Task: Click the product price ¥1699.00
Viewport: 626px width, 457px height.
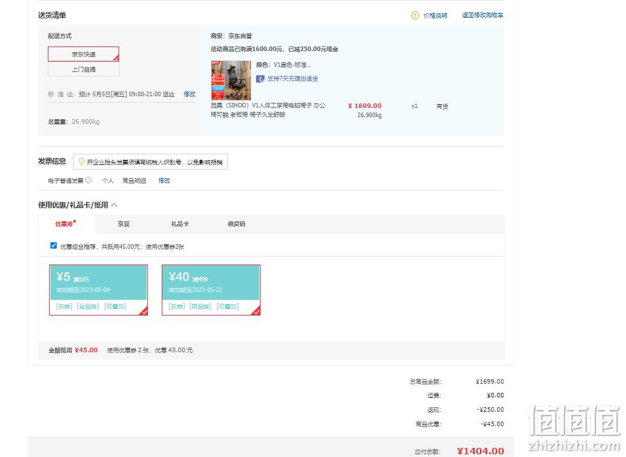Action: 365,106
